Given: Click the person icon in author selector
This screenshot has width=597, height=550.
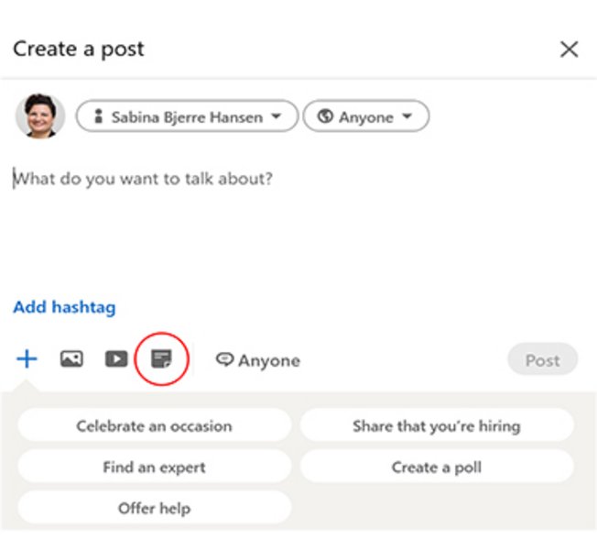Looking at the screenshot, I should click(x=98, y=117).
